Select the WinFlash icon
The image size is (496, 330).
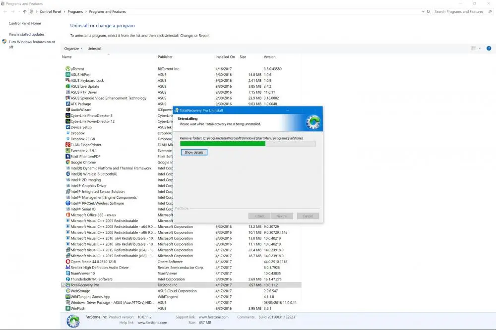point(67,309)
